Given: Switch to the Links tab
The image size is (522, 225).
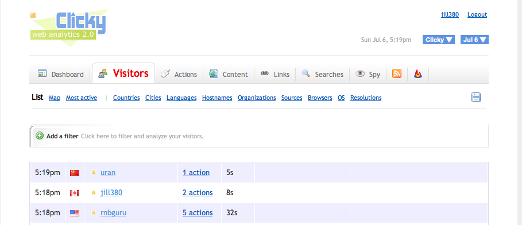Looking at the screenshot, I should point(275,74).
